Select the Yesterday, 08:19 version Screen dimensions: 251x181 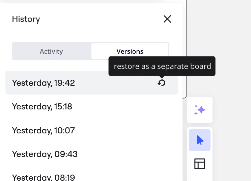tap(44, 177)
